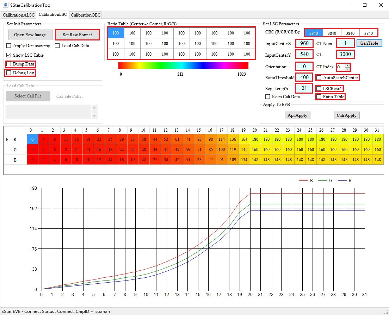389x315 pixels.
Task: Enable the AutoSearchCenter option
Action: [318, 77]
